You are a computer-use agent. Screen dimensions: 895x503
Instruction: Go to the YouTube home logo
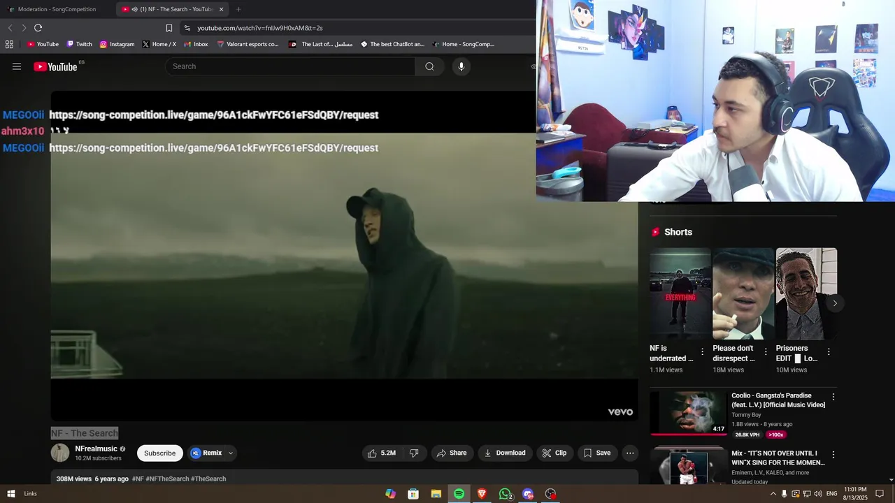click(x=55, y=66)
